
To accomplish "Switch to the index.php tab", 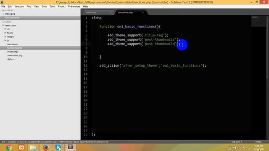I will click(98, 13).
